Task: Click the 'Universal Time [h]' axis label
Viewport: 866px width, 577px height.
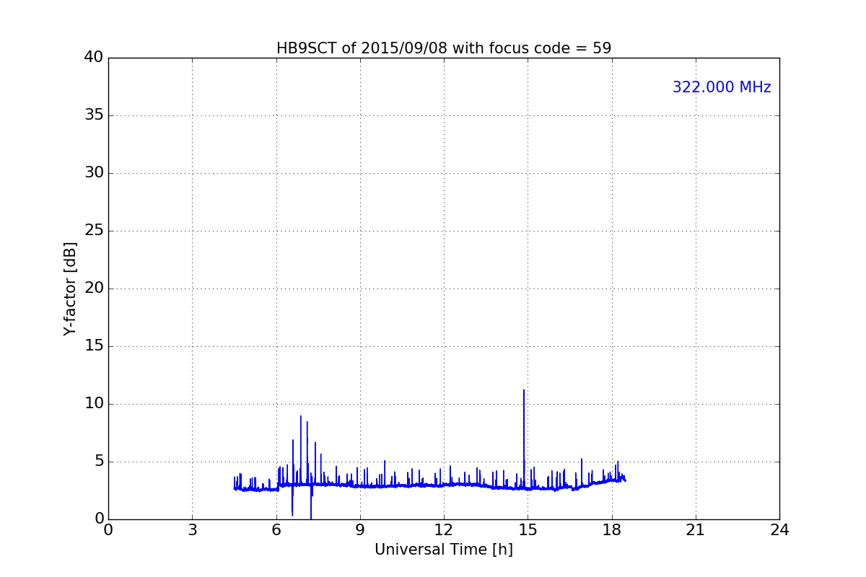Action: click(444, 550)
